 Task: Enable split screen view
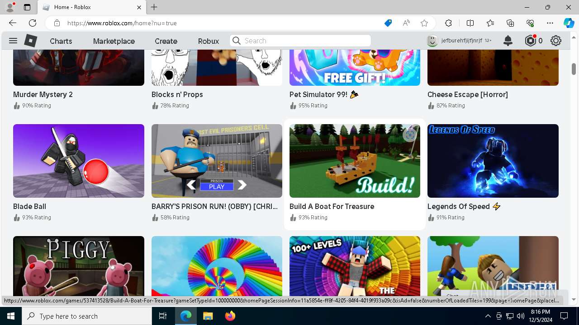pyautogui.click(x=470, y=23)
